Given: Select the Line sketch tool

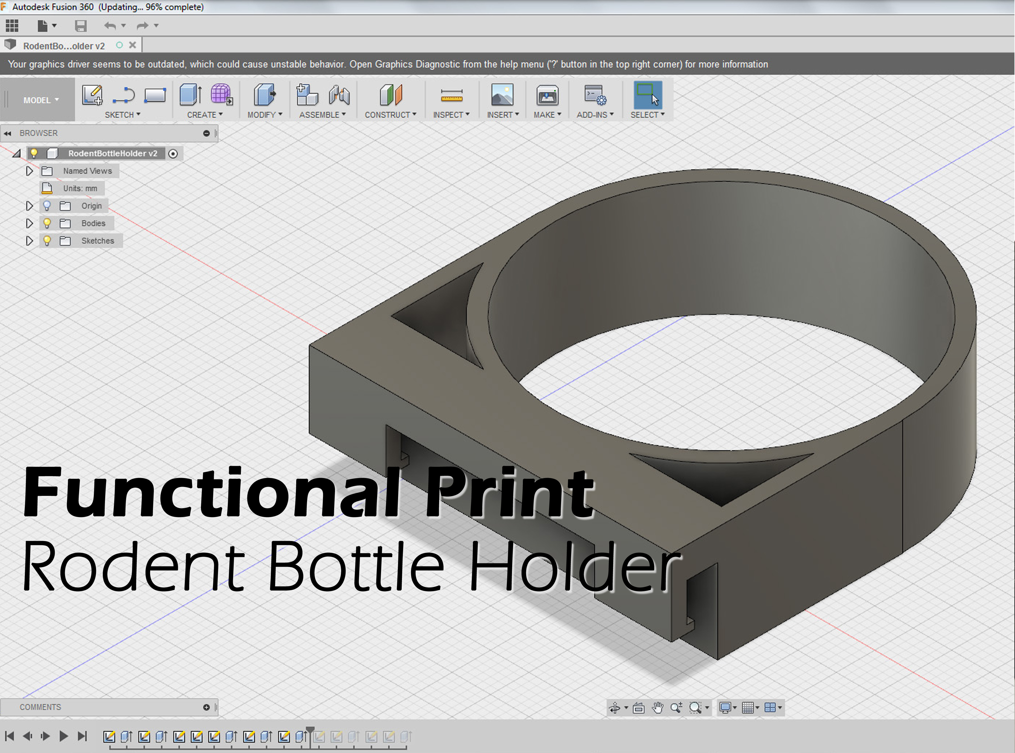Looking at the screenshot, I should (x=124, y=95).
